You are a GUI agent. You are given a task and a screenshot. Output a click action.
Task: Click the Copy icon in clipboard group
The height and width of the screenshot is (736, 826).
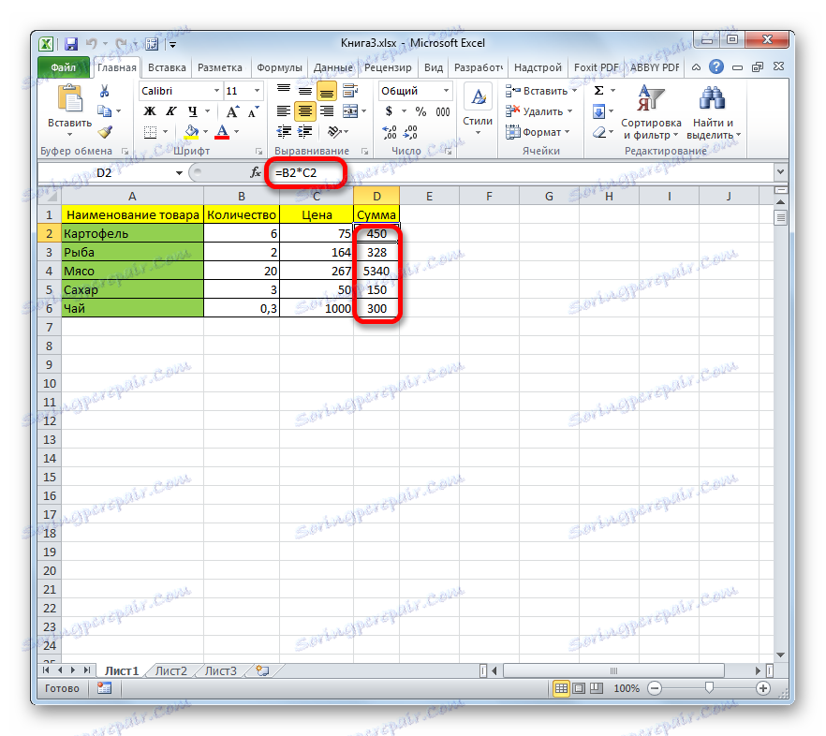(x=104, y=111)
